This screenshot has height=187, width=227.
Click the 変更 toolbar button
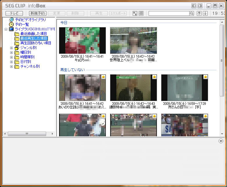57,13
